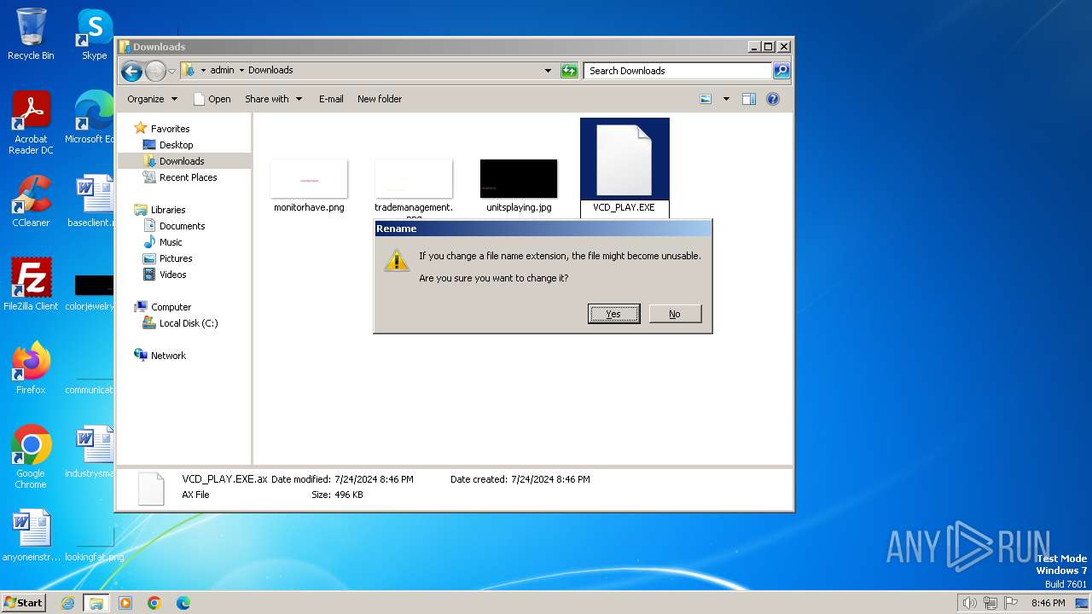Open Explorer Help icon

773,99
